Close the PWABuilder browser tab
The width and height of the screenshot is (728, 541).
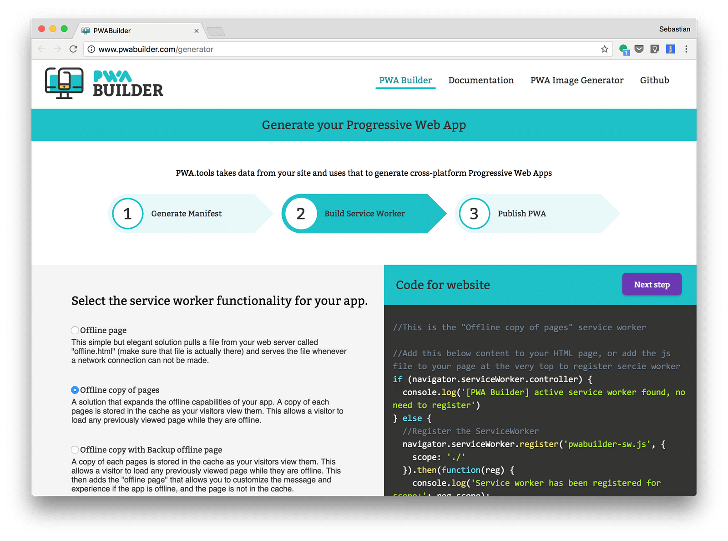pos(197,31)
